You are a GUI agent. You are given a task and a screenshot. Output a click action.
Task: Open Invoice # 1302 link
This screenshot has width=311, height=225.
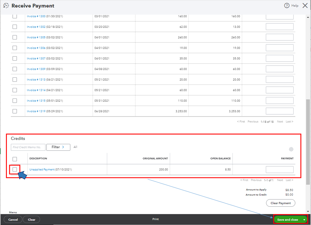(36, 27)
